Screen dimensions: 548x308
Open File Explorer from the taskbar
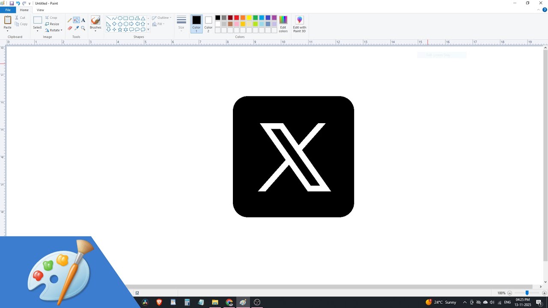(x=215, y=302)
